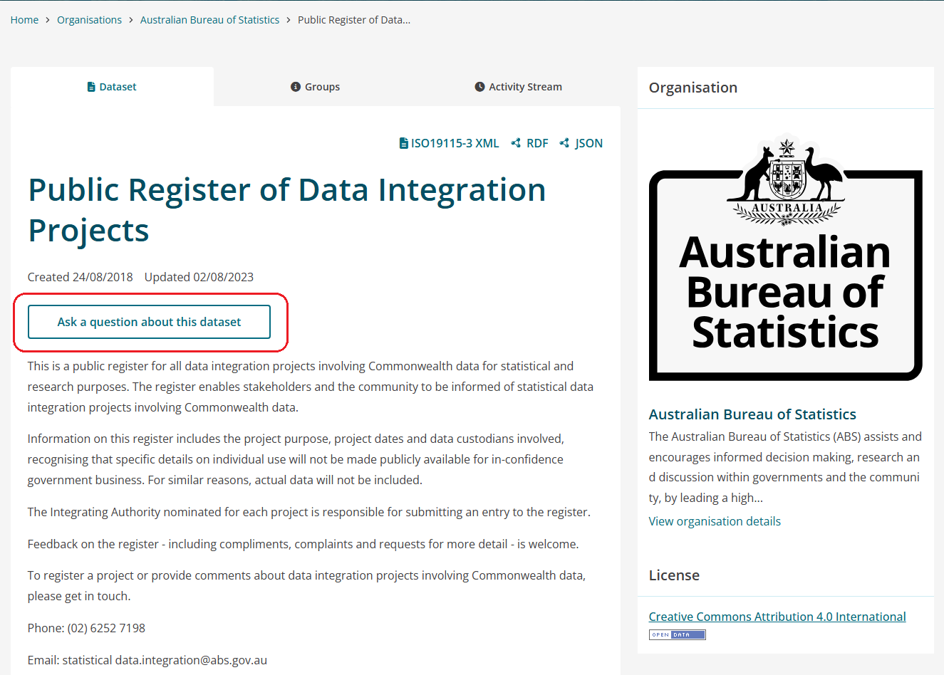
Task: Click the Created 24/08/2018 text
Action: click(x=80, y=277)
